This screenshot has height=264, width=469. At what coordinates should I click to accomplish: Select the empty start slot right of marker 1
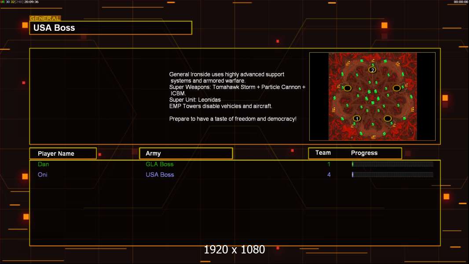388,118
